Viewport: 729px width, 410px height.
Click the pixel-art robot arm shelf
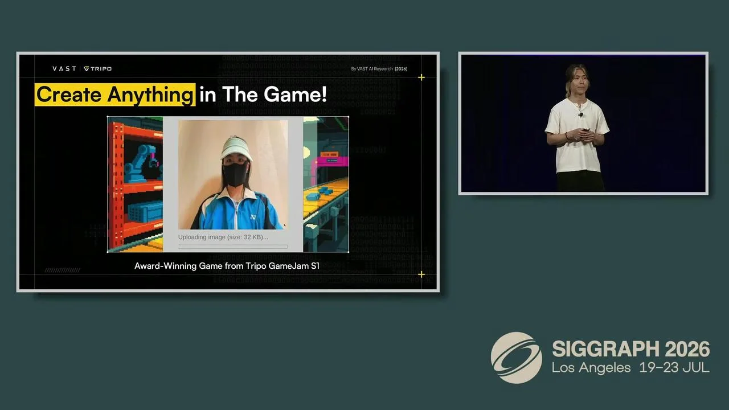(135, 184)
